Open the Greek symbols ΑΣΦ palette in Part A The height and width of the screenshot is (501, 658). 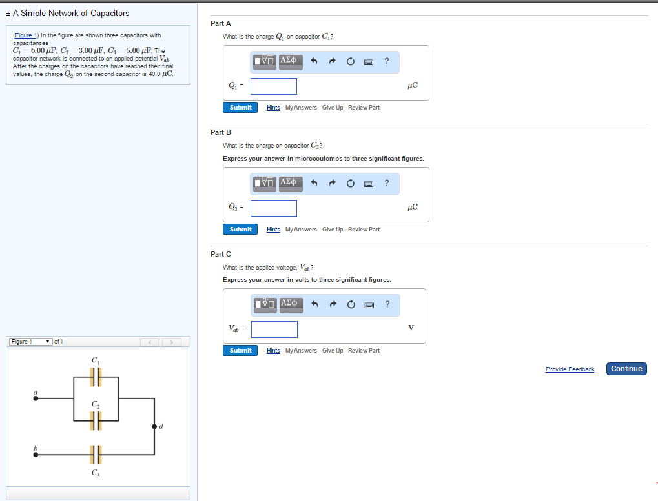(289, 62)
